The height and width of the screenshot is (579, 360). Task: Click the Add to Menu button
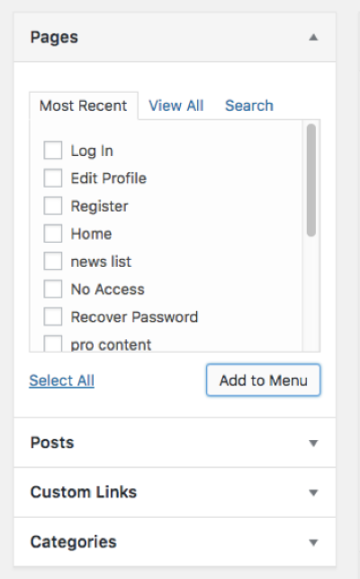pos(263,381)
